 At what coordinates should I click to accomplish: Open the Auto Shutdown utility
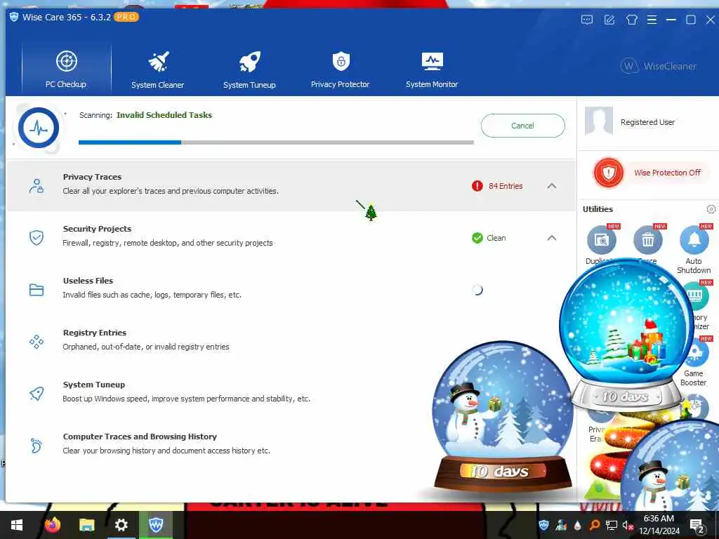click(x=694, y=240)
